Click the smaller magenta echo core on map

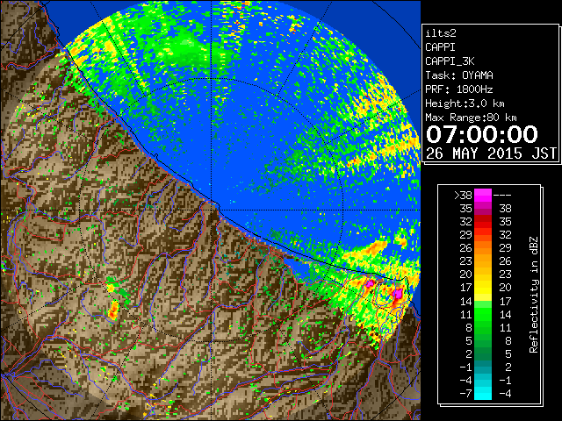coord(369,283)
